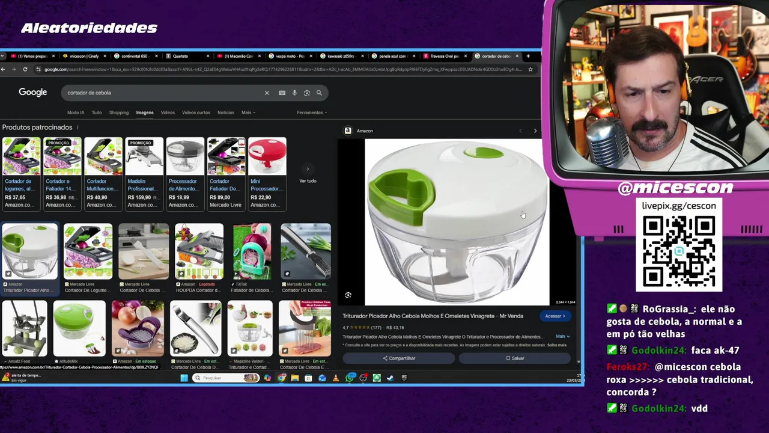The image size is (769, 433).
Task: Click the 'Salvar' button
Action: tap(515, 358)
